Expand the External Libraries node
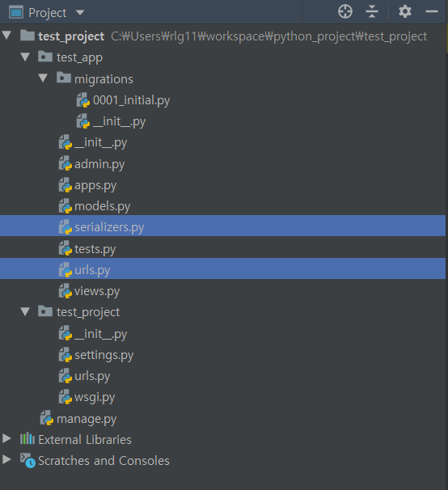This screenshot has height=490, width=448. (6, 438)
